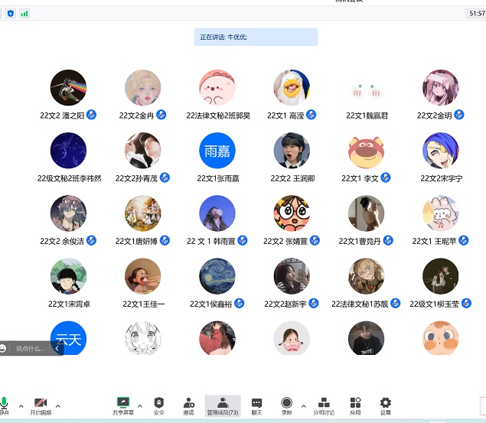This screenshot has height=423, width=486.
Task: Click the blue shield meeting info icon
Action: pyautogui.click(x=10, y=13)
